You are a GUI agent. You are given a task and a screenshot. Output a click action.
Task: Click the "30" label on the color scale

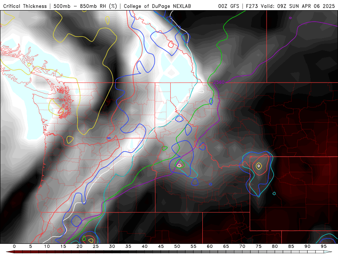[112, 246]
